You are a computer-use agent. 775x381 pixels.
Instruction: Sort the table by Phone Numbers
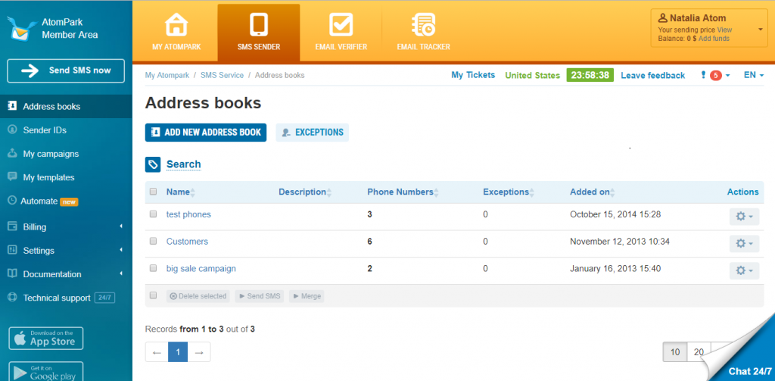[403, 192]
